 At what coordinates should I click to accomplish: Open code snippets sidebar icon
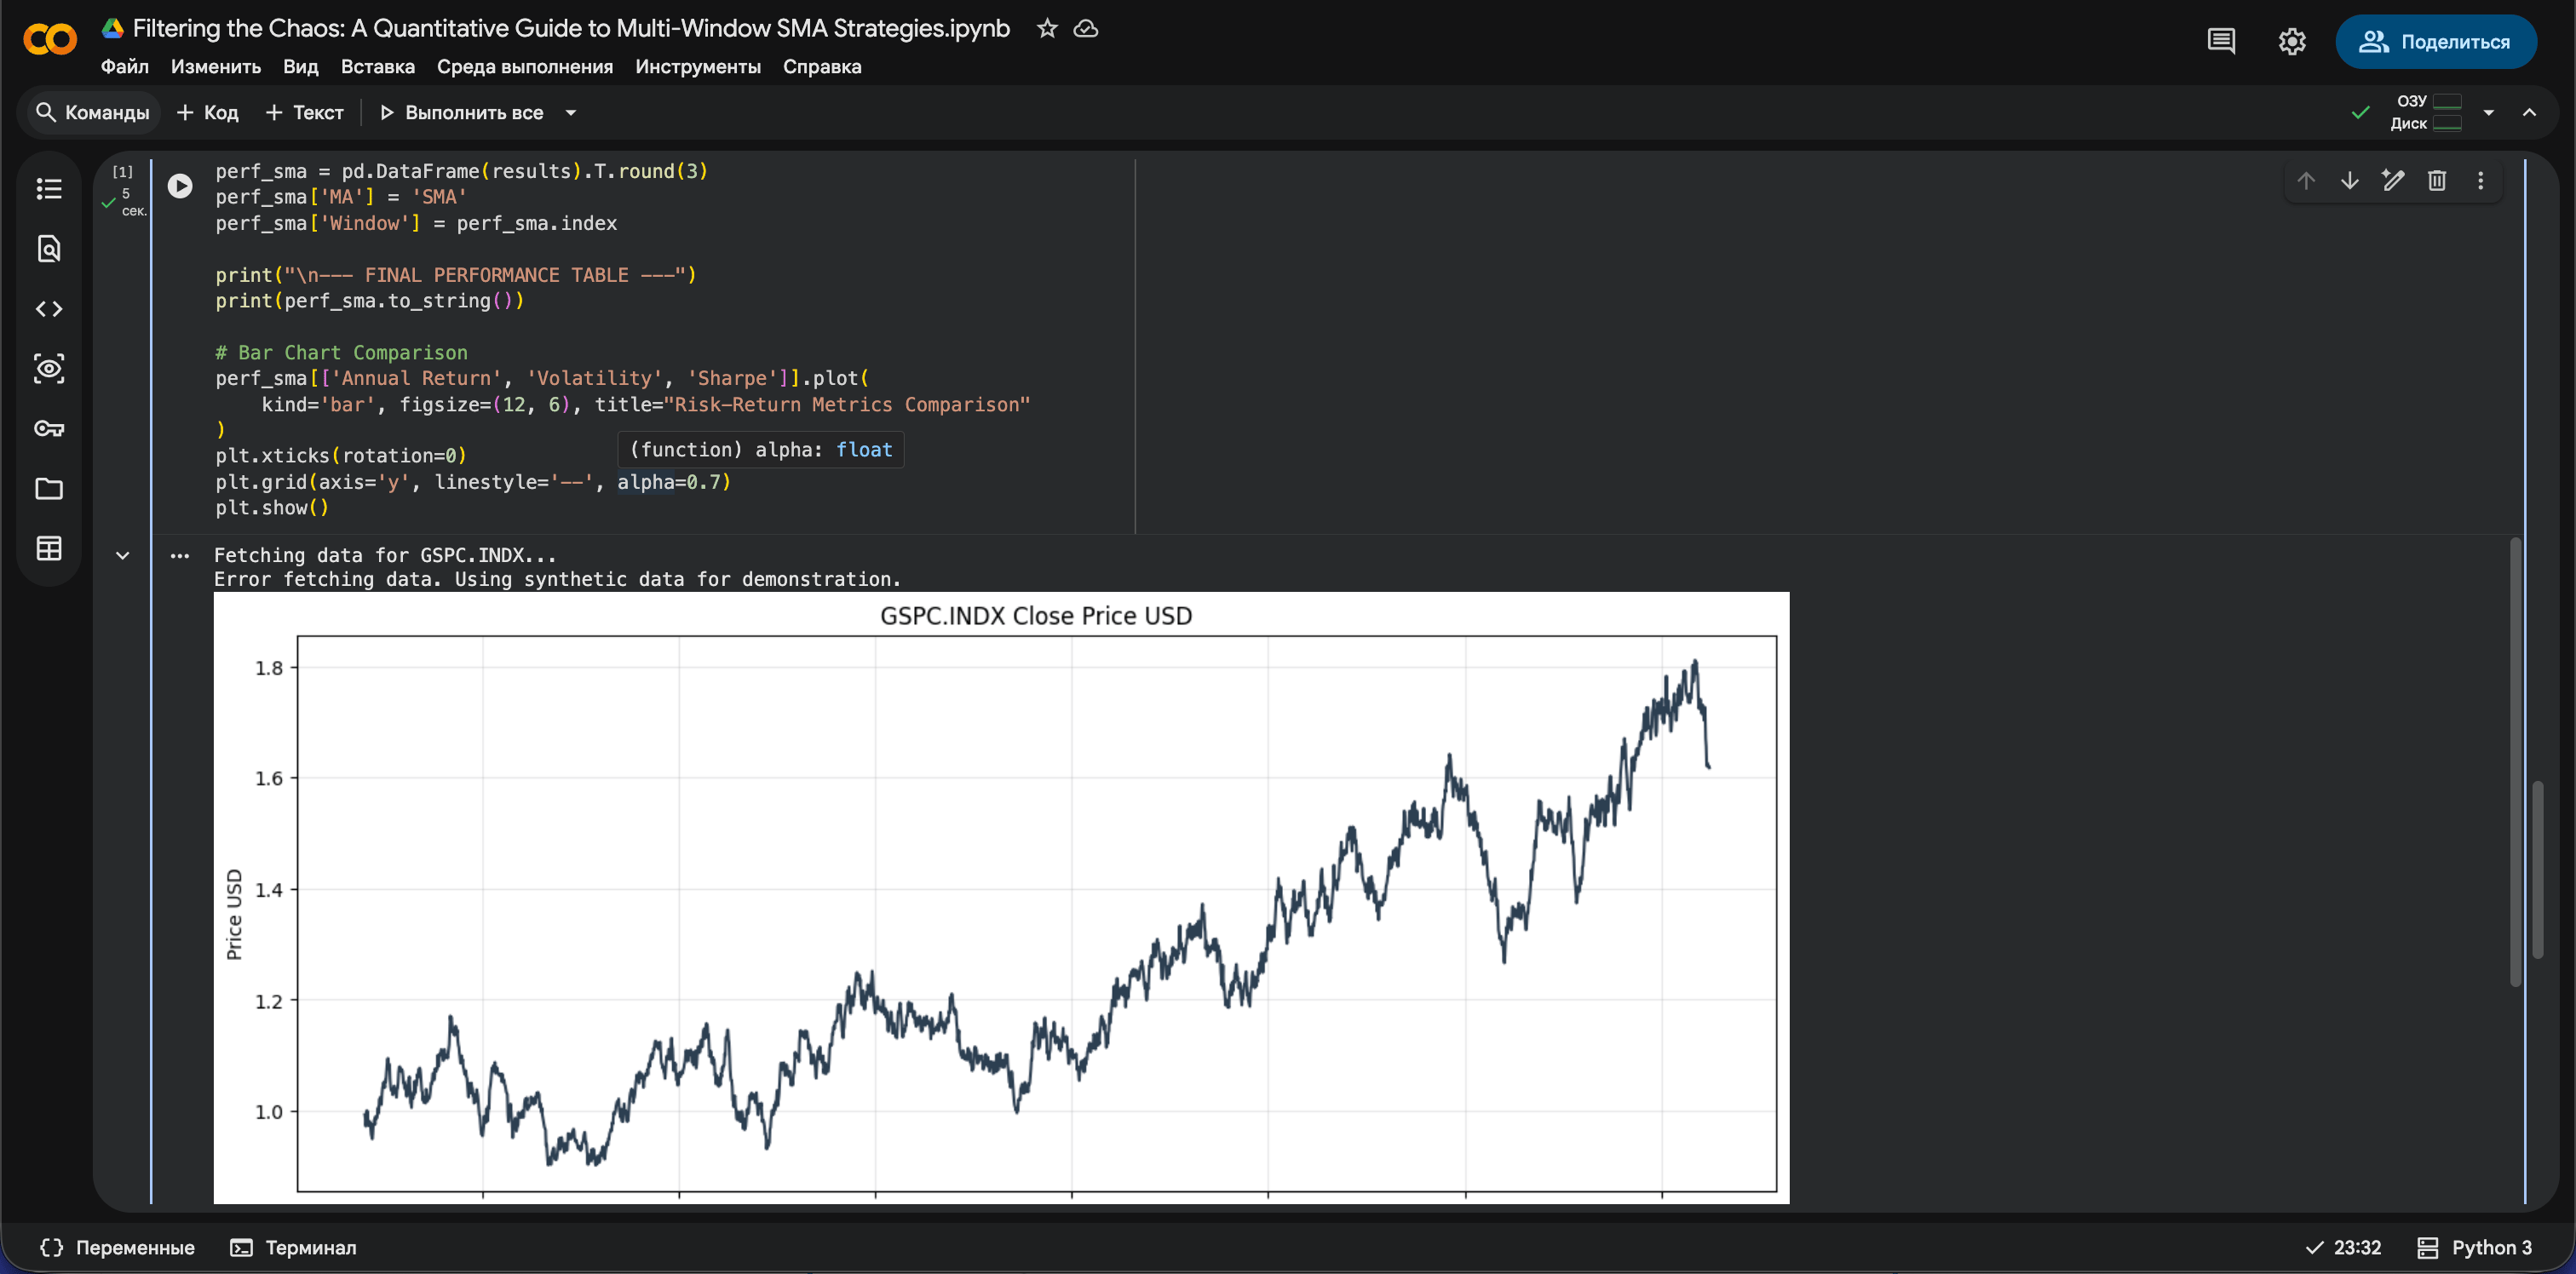[x=49, y=309]
